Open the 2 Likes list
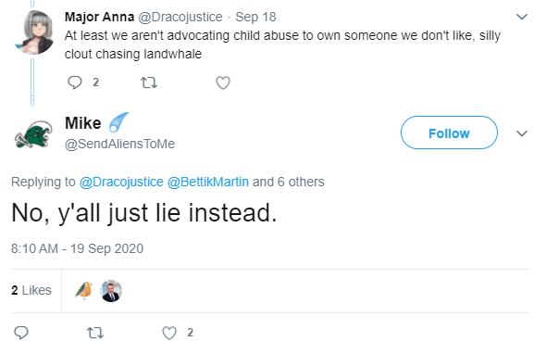This screenshot has height=354, width=546. [31, 290]
